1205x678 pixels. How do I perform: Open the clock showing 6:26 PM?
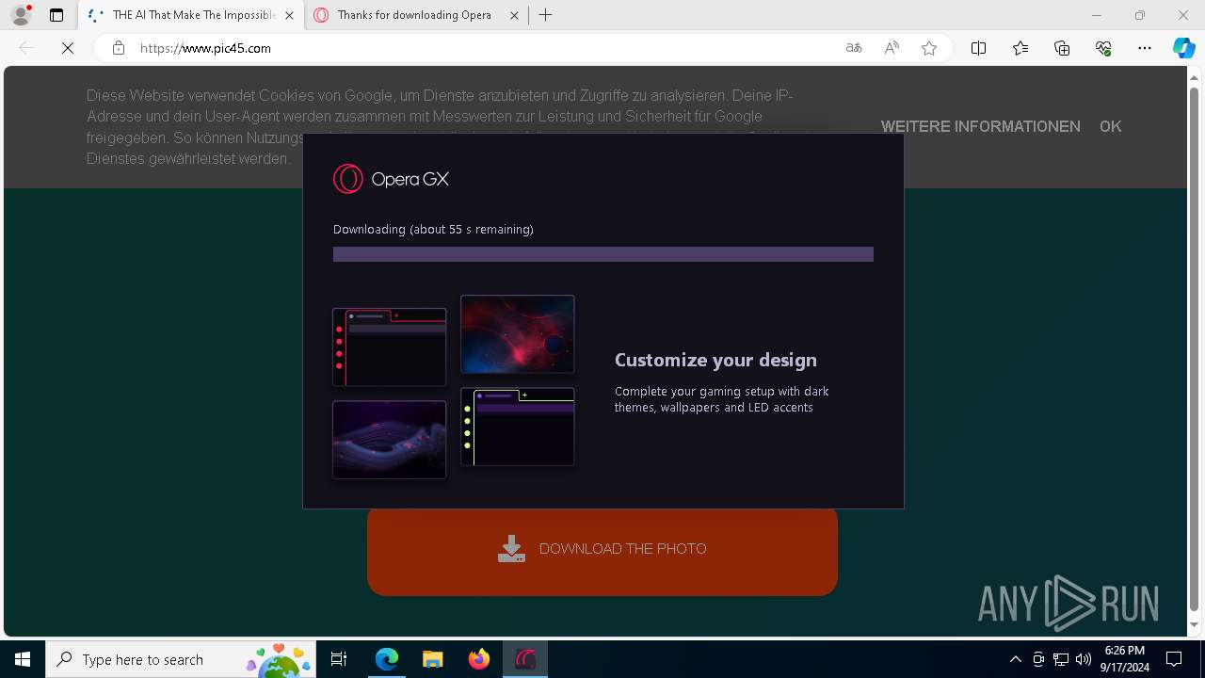(x=1125, y=659)
